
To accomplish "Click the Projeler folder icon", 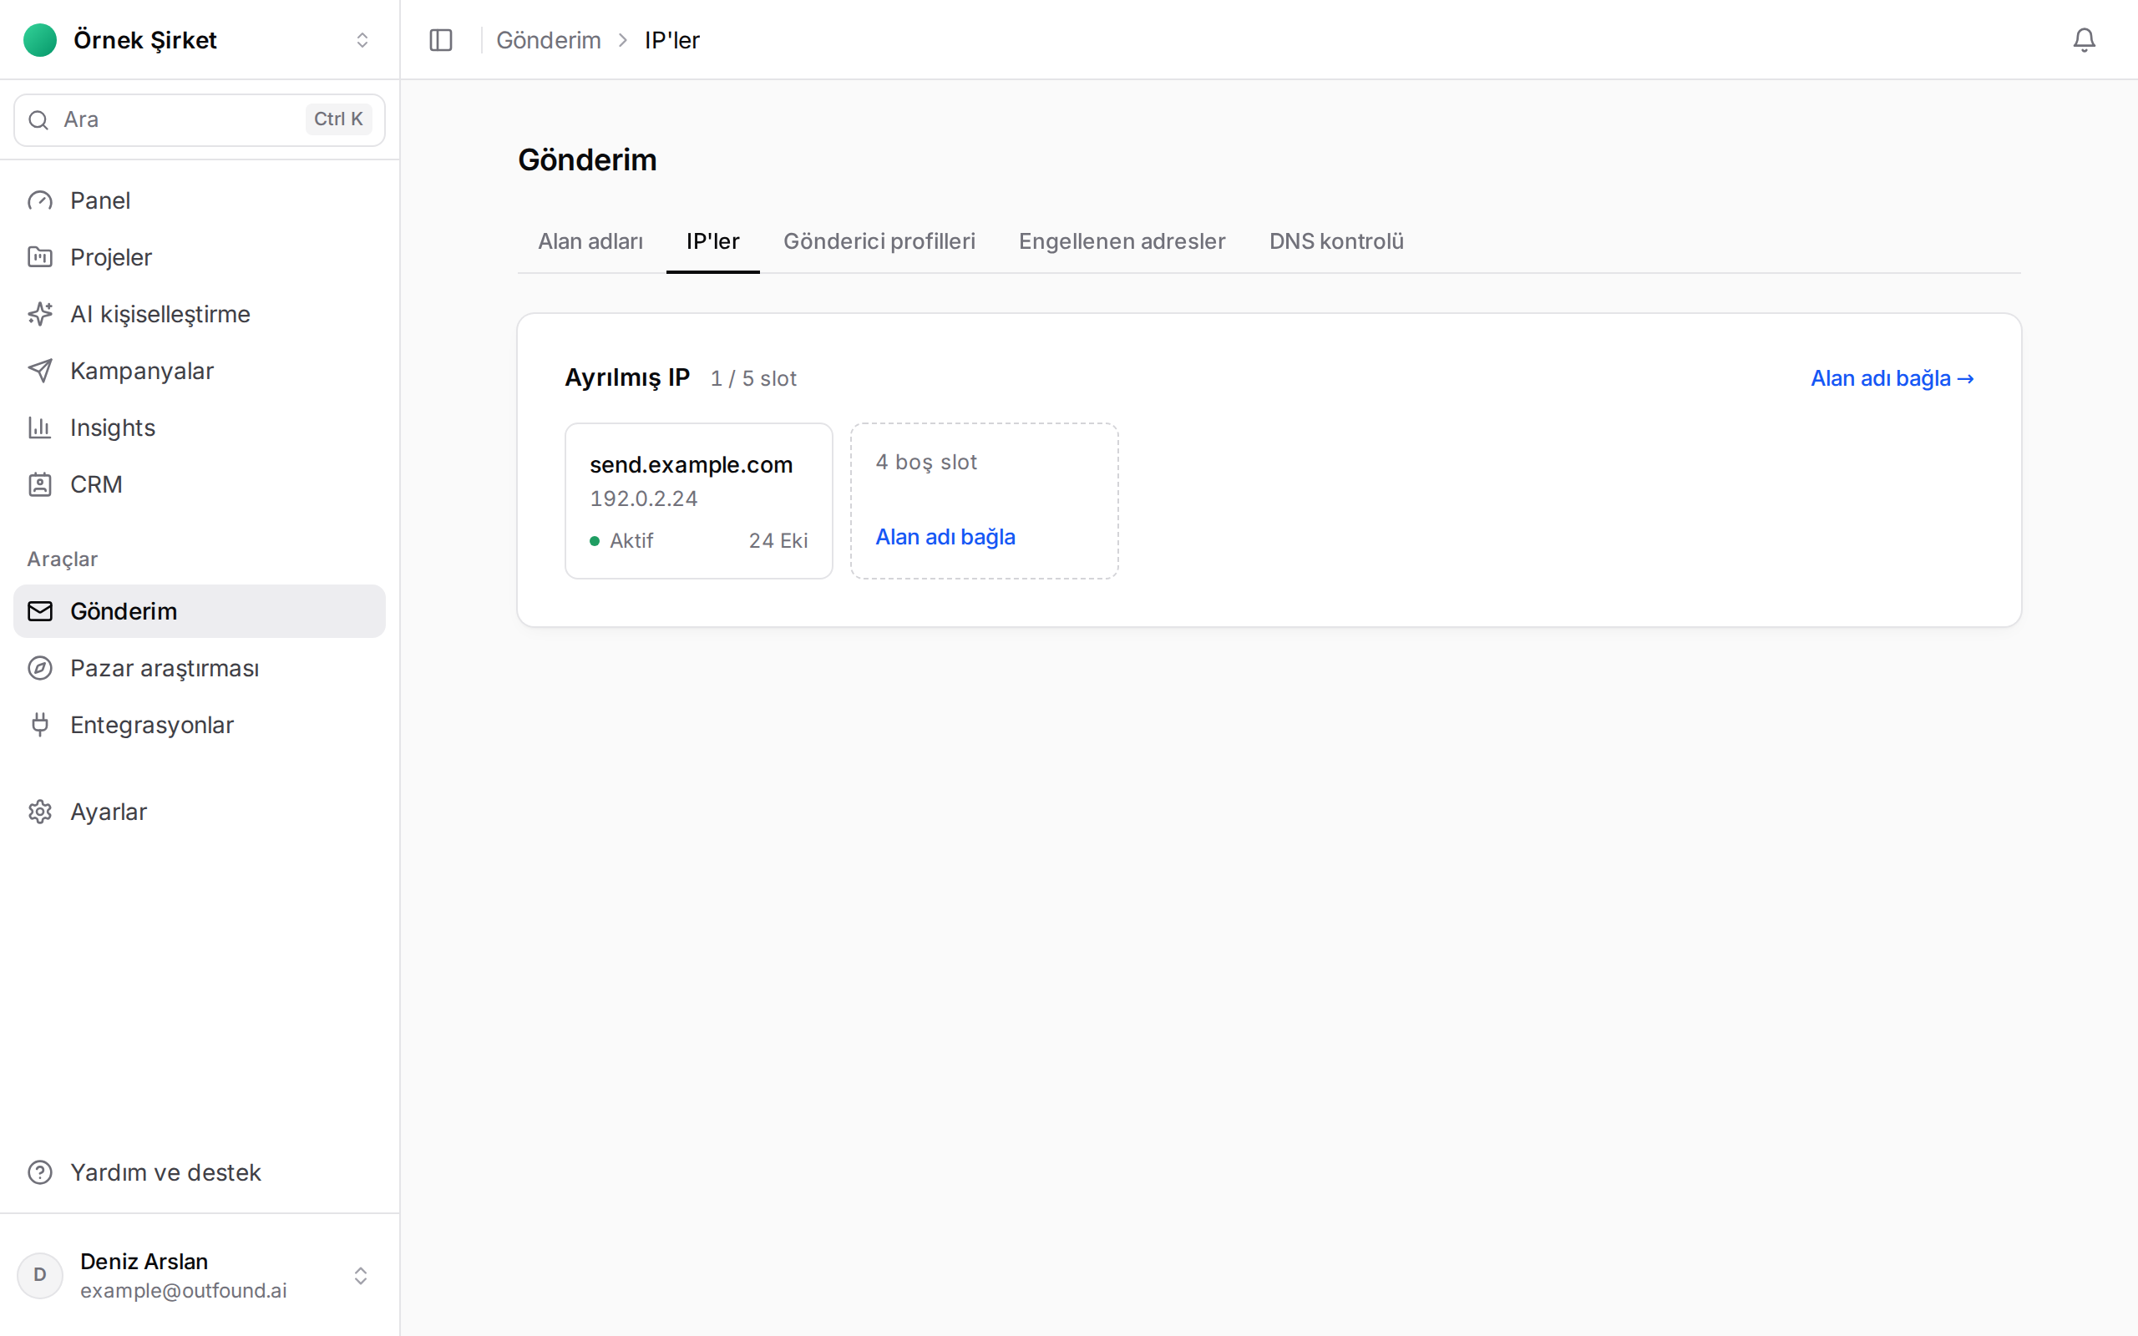I will pyautogui.click(x=40, y=257).
